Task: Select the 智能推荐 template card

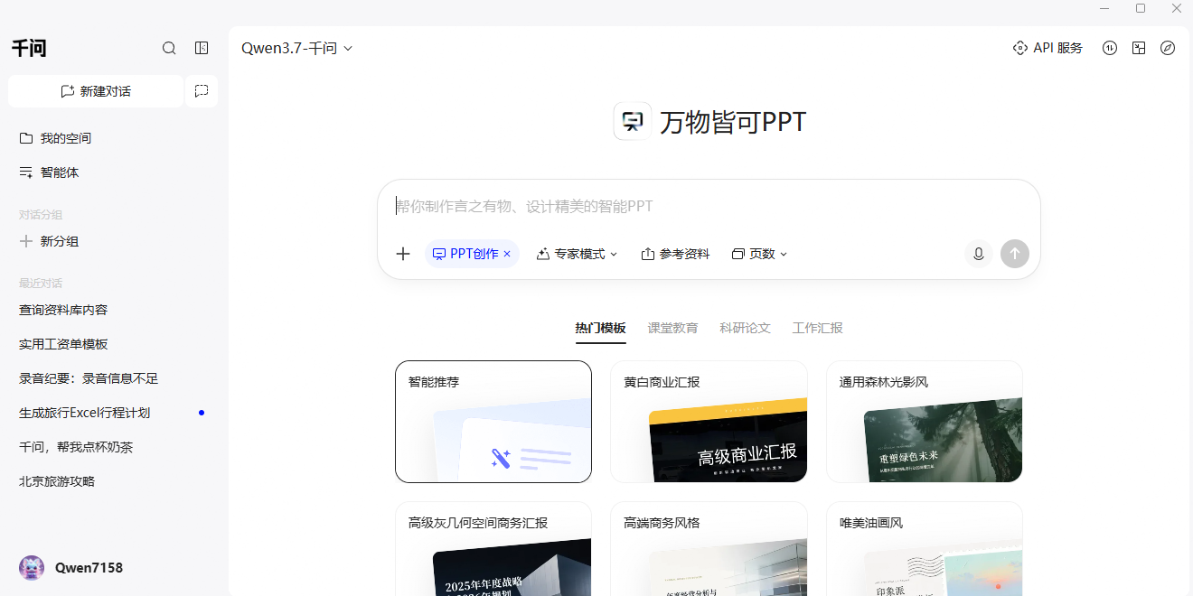Action: pos(493,422)
